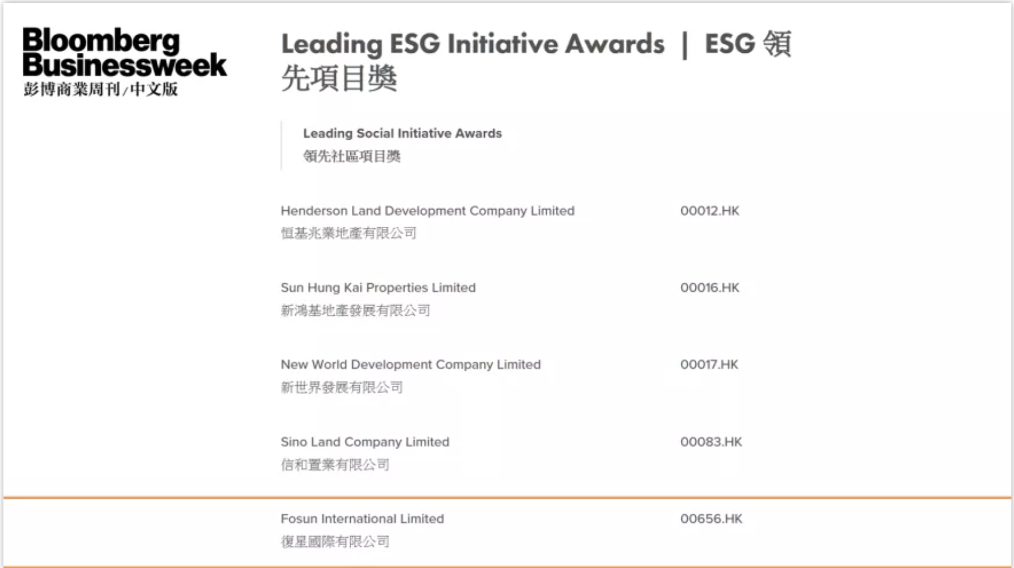Click Leading Social Initiative Awards subheading
Viewport: 1014px width, 568px height.
(402, 133)
